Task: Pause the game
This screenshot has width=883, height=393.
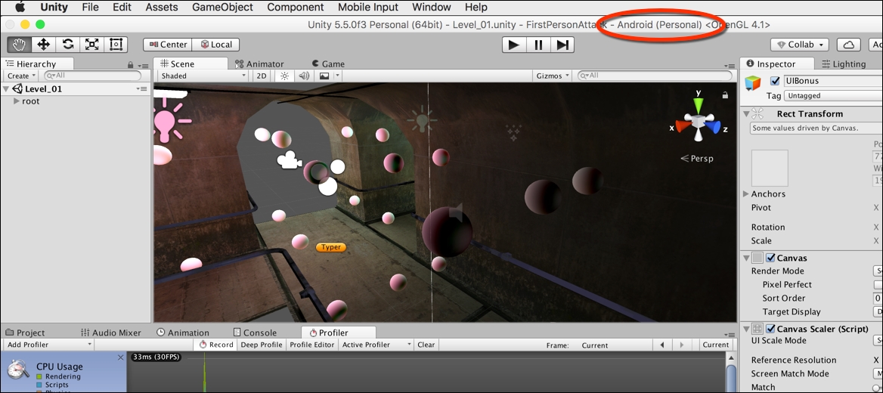Action: 538,45
